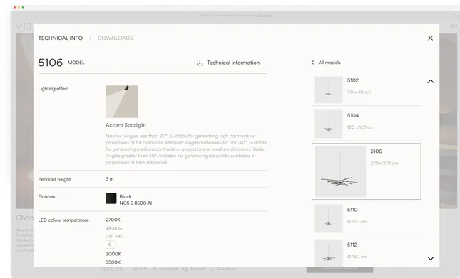Select the 3500K colour temperature
The image size is (460, 278).
click(113, 262)
